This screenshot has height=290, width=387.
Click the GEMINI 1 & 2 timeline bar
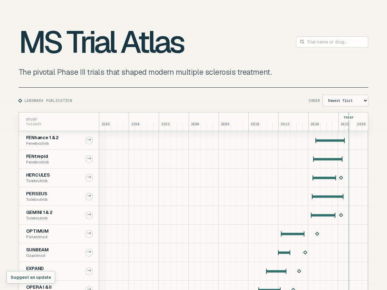tap(323, 215)
